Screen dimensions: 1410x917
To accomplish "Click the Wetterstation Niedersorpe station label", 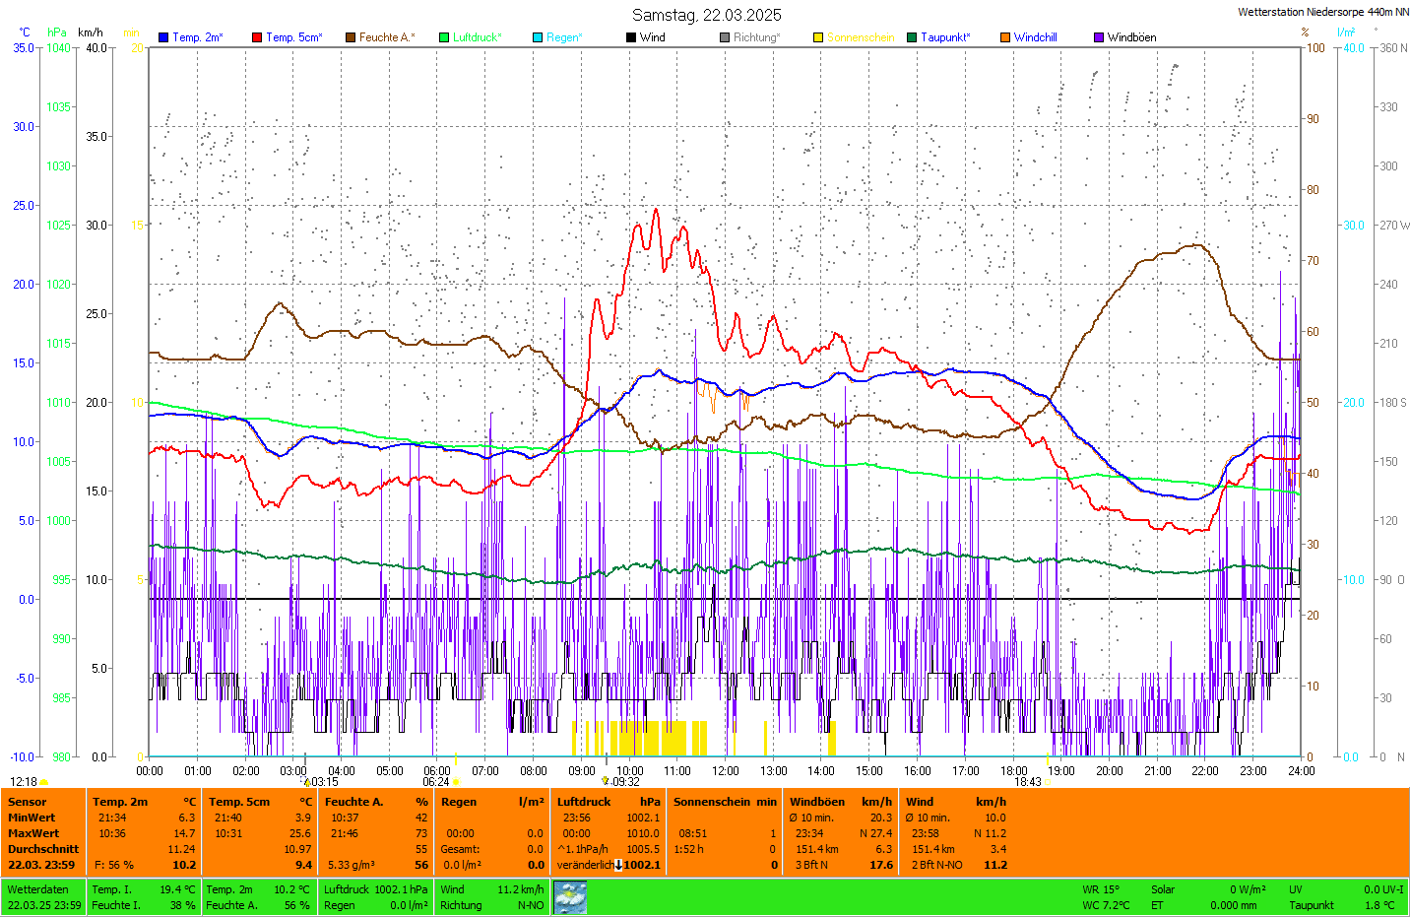I will point(1322,12).
